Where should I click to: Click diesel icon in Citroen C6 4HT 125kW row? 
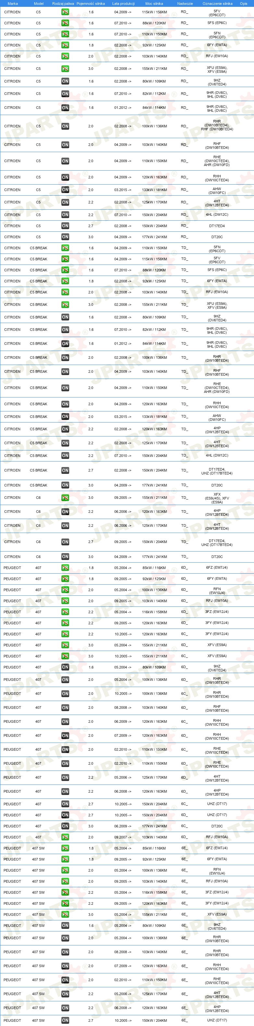pos(65,526)
